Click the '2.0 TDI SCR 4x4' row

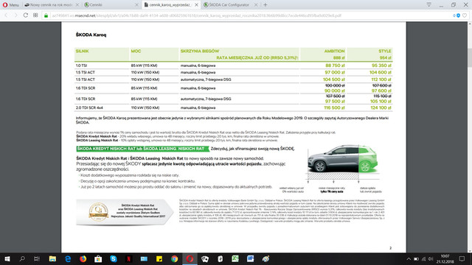234,107
